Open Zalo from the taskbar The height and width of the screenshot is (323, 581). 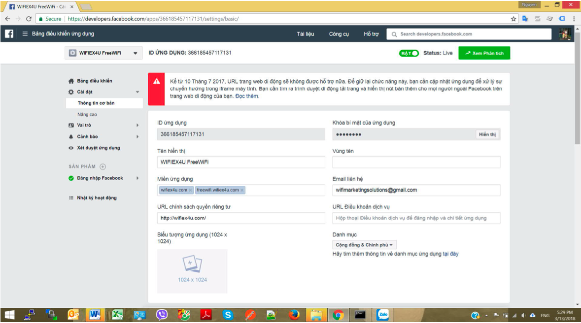(x=382, y=315)
